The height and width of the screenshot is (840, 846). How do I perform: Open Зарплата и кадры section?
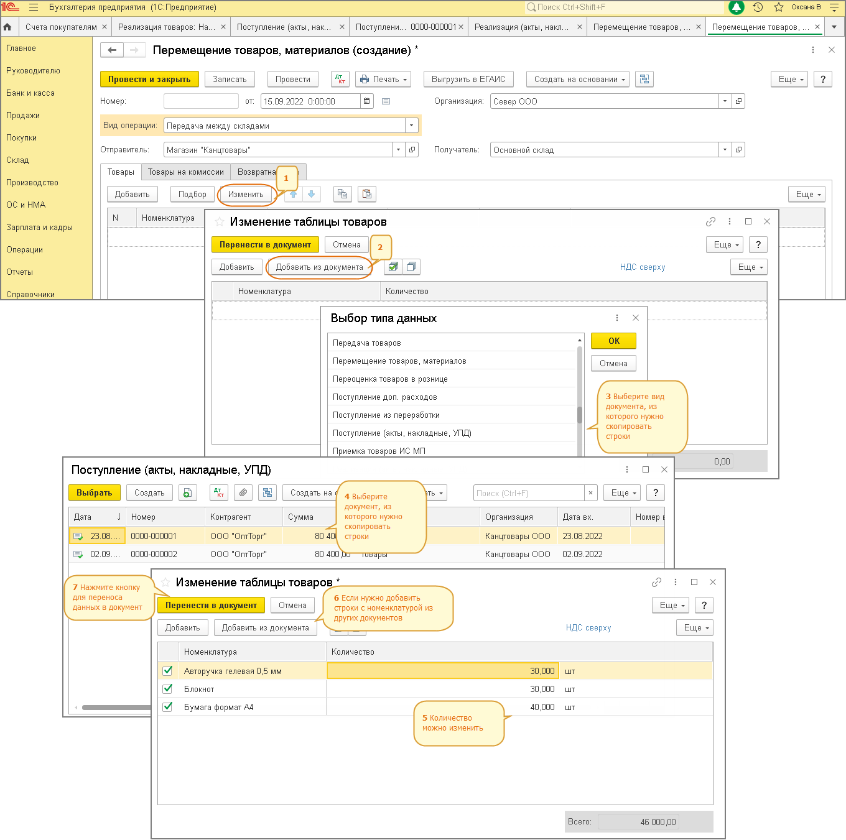pos(39,228)
